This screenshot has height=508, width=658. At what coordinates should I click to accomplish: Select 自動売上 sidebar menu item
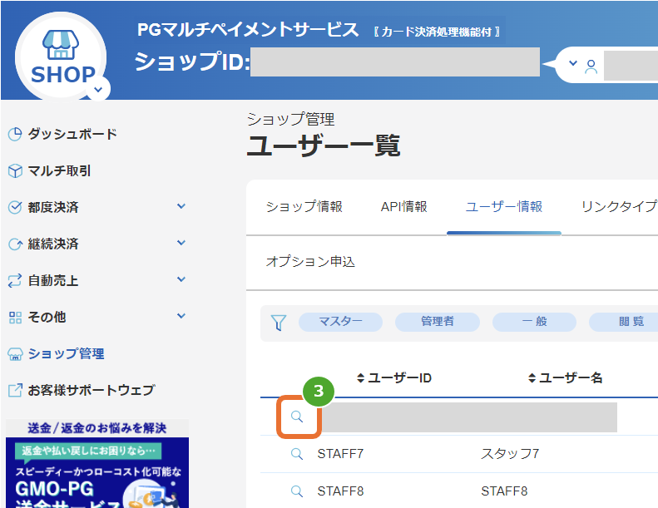pyautogui.click(x=53, y=280)
